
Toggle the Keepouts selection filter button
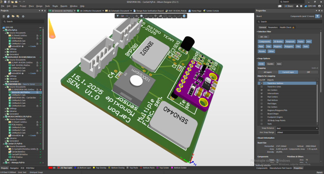tap(290, 41)
